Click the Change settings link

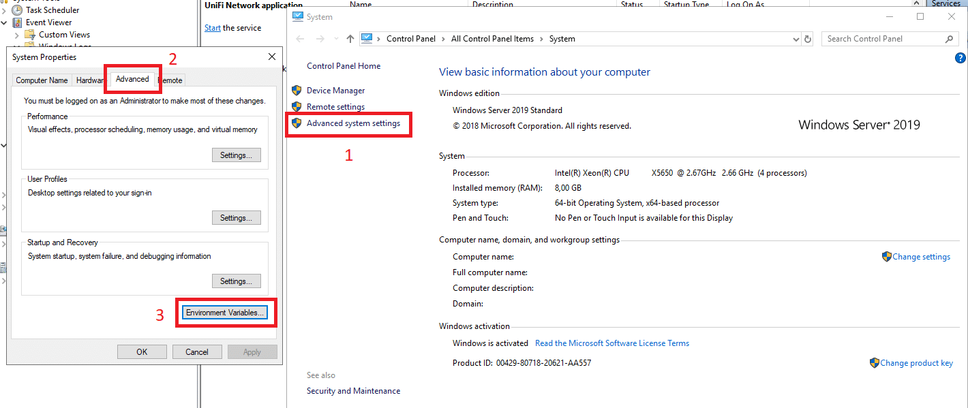(921, 257)
